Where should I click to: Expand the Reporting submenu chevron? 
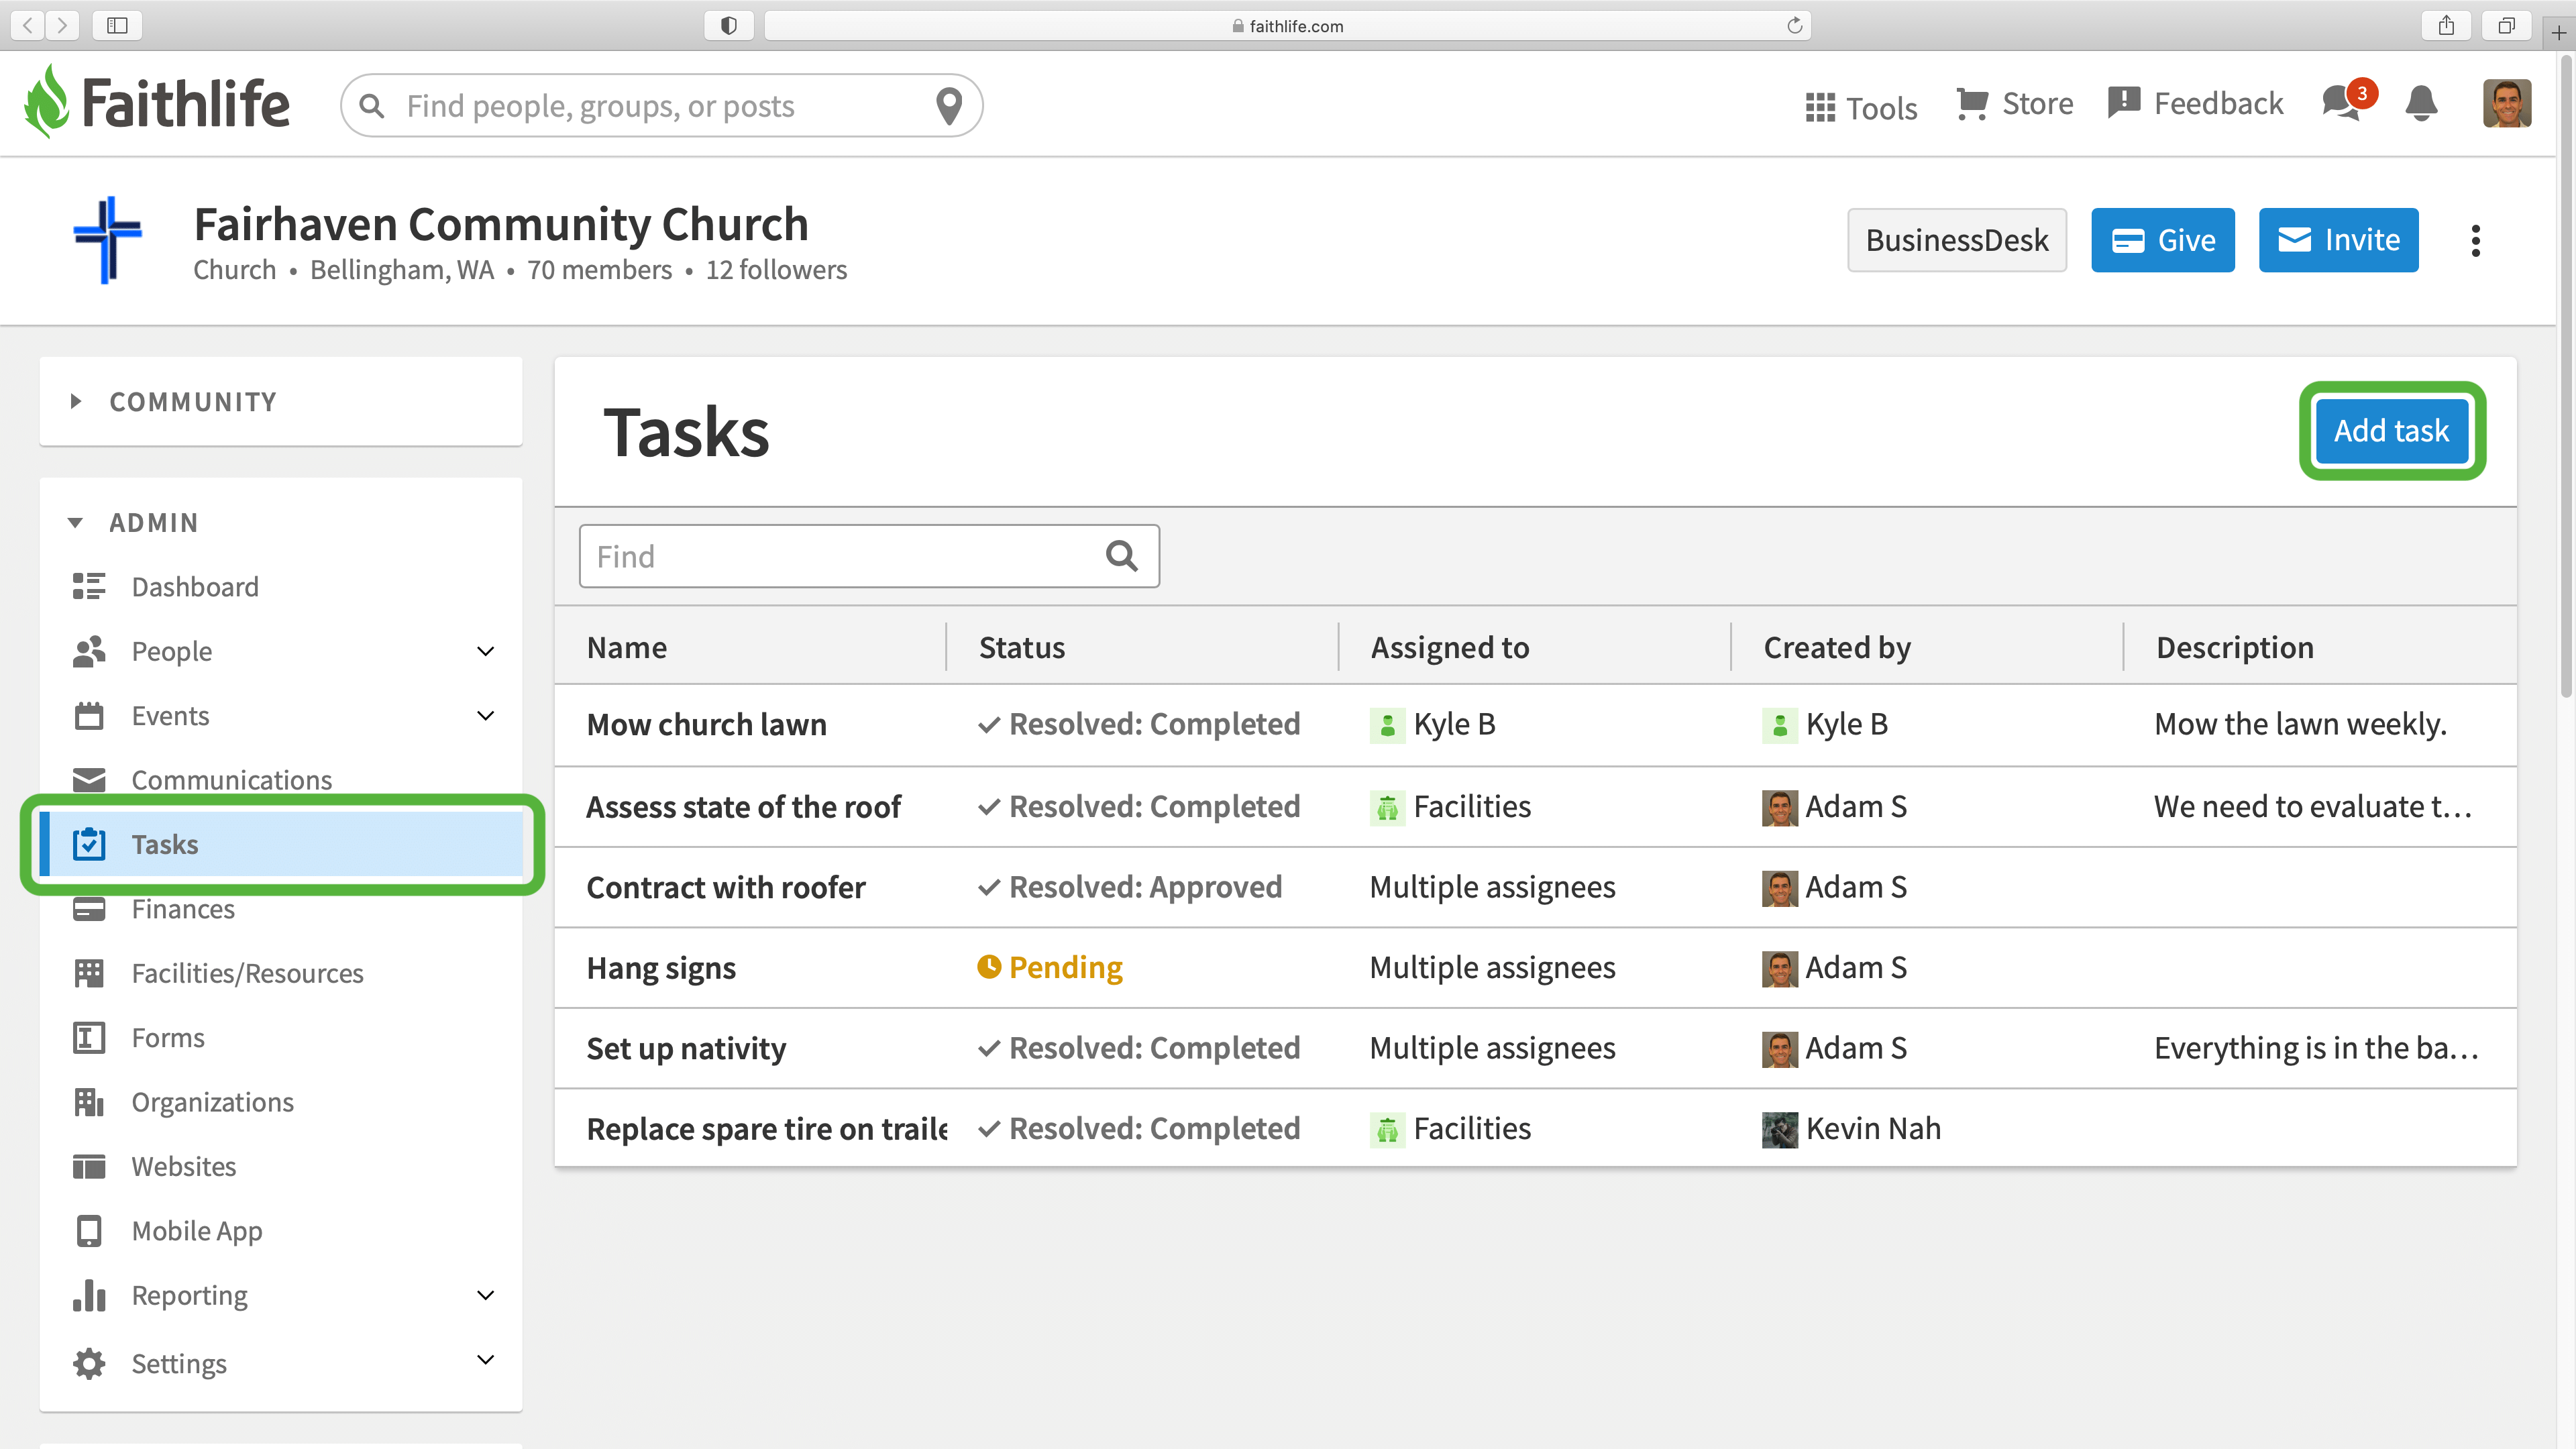click(x=485, y=1295)
